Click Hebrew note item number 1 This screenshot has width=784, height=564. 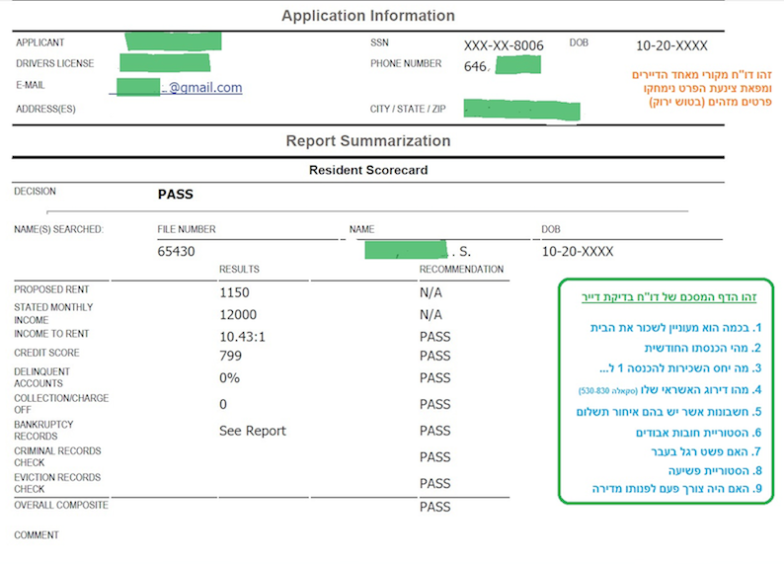click(675, 328)
